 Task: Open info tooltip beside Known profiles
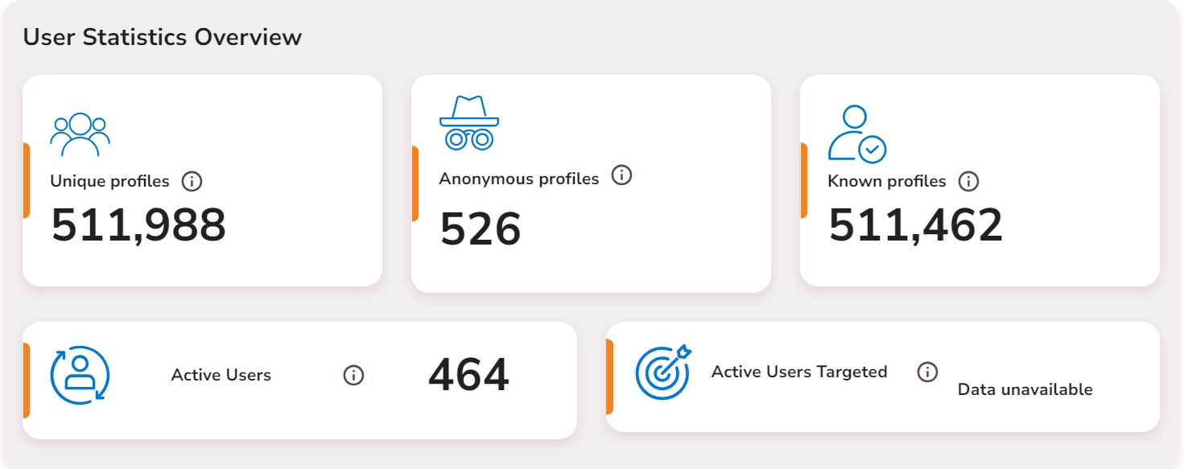pos(969,181)
